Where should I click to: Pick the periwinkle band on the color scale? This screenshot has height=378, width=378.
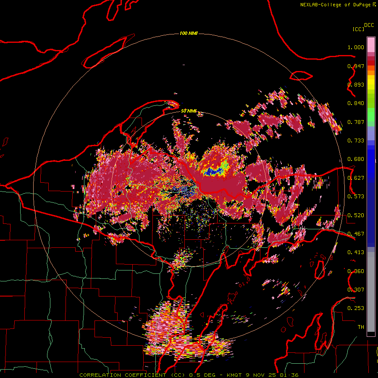click(x=371, y=133)
